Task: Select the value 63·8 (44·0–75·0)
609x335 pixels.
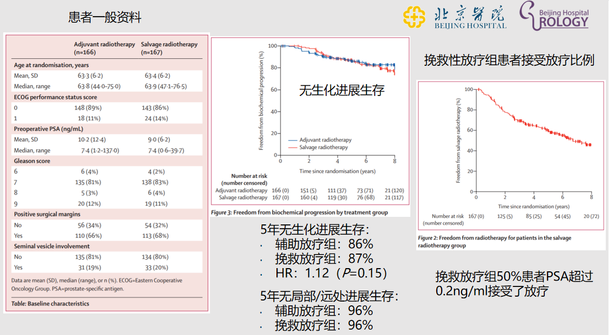Action: pyautogui.click(x=99, y=86)
